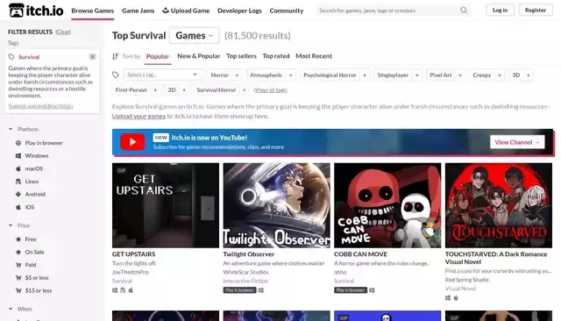Add Psychological Horror tag via plus icon

tap(365, 75)
